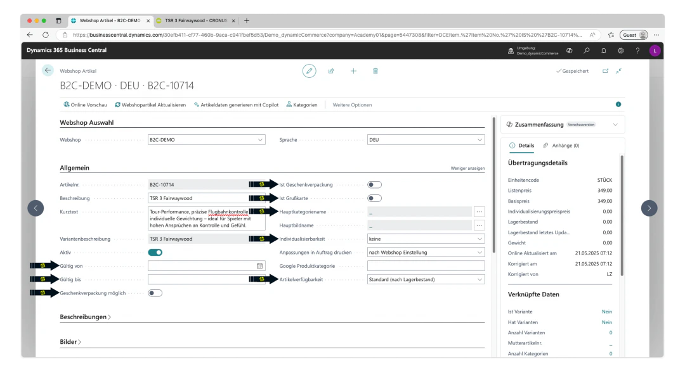
Task: Click the Kurztext text area
Action: click(x=207, y=219)
